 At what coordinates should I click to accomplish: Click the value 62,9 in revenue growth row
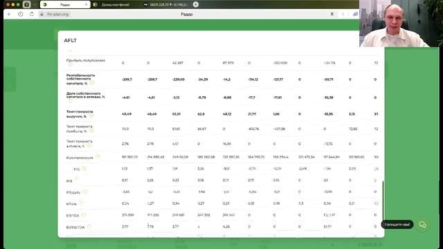tap(201, 114)
